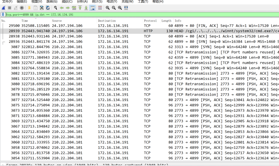This screenshot has height=166, width=279.
Task: Select packet 3086 TCP Retransmission row
Action: click(140, 52)
